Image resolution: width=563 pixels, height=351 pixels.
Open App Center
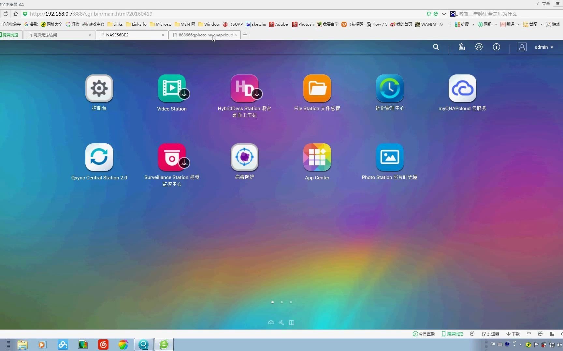pos(317,157)
